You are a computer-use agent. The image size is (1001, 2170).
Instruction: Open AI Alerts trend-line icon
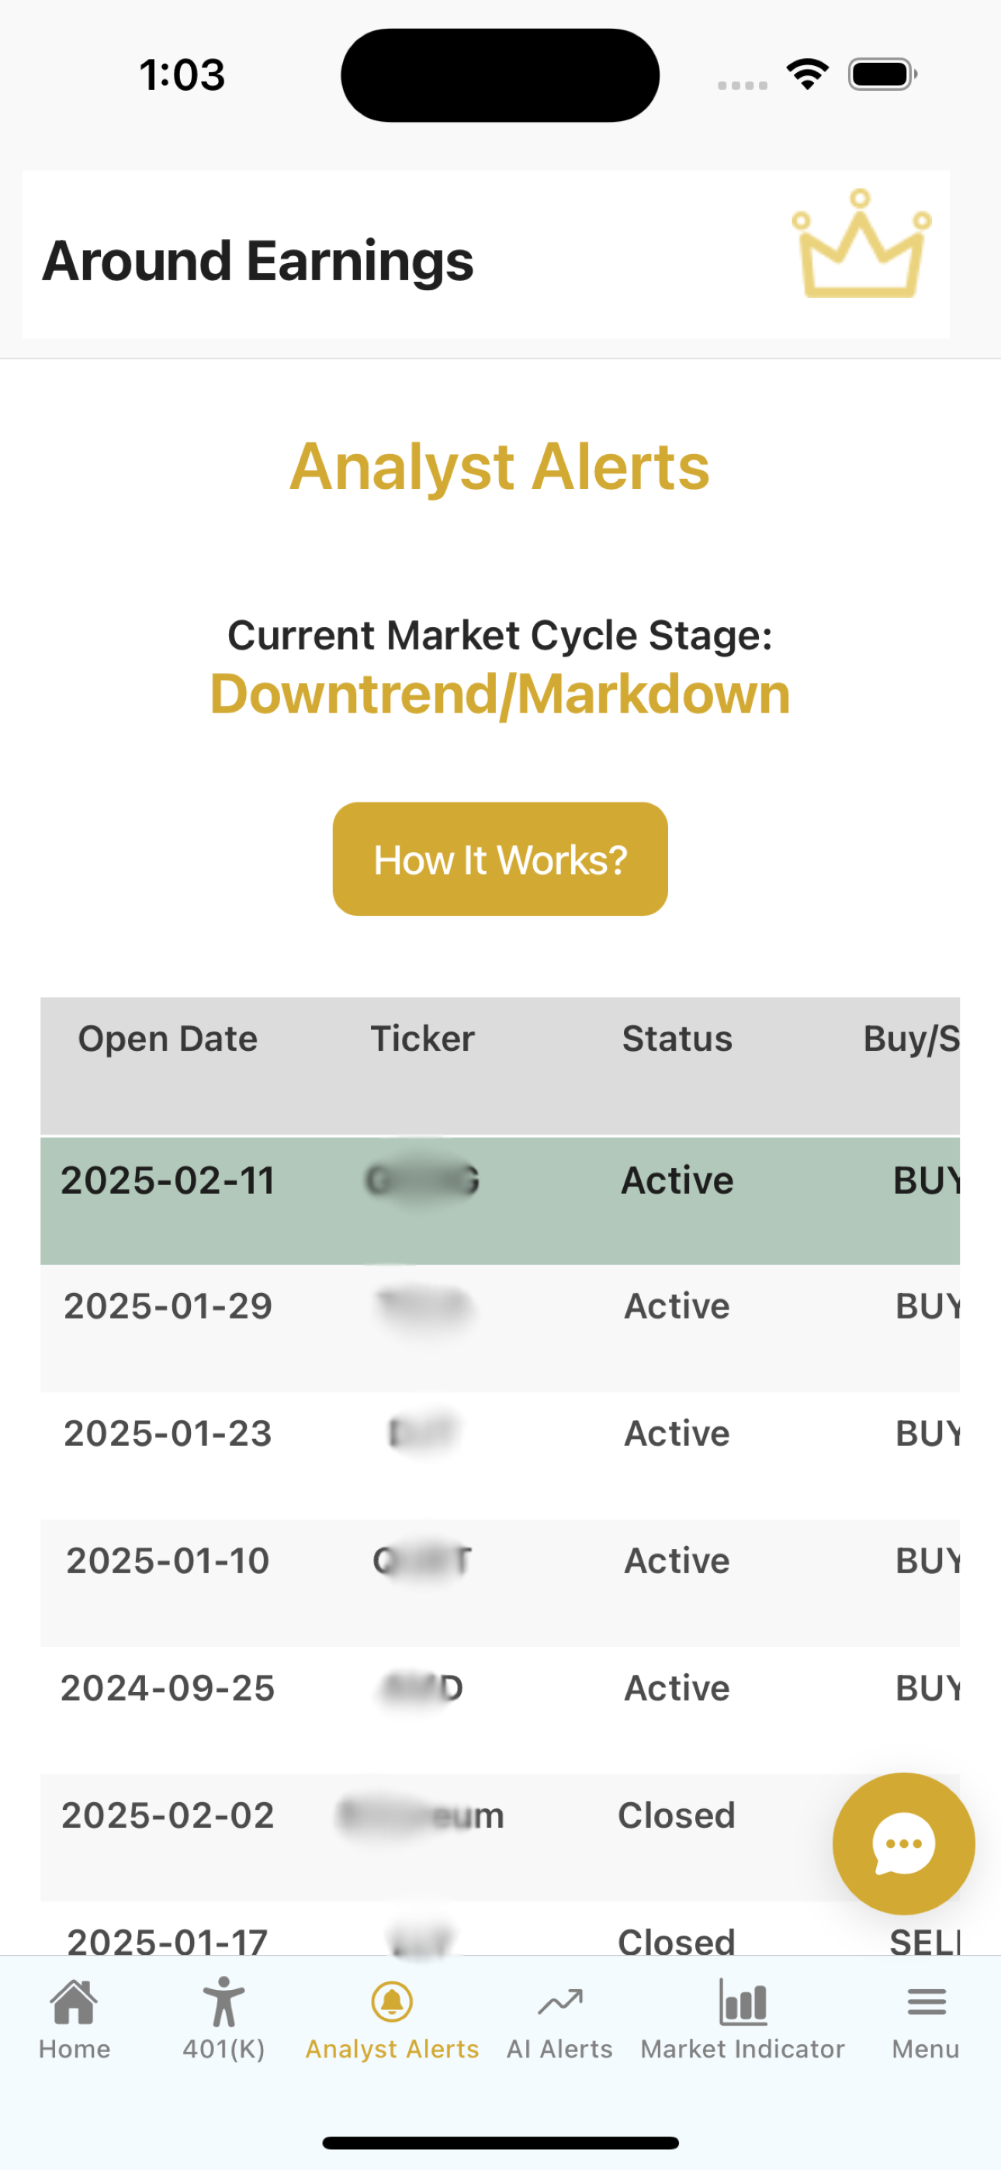click(559, 2002)
